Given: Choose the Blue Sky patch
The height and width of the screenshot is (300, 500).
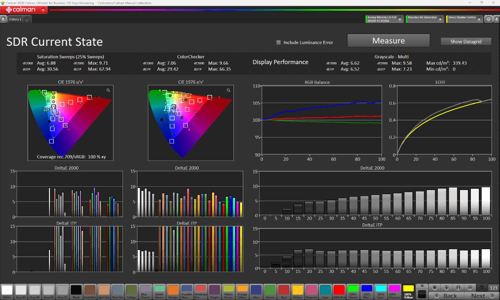Looking at the screenshot, I should click(117, 291).
